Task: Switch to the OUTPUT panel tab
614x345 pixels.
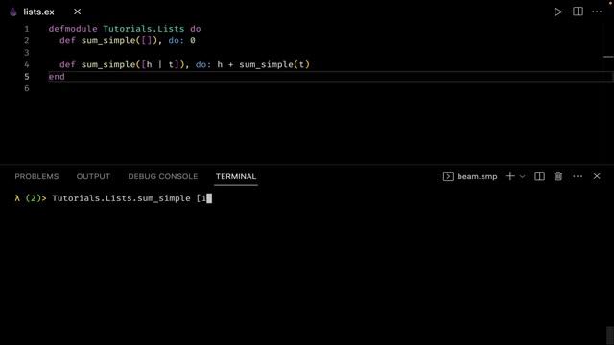Action: click(x=93, y=176)
